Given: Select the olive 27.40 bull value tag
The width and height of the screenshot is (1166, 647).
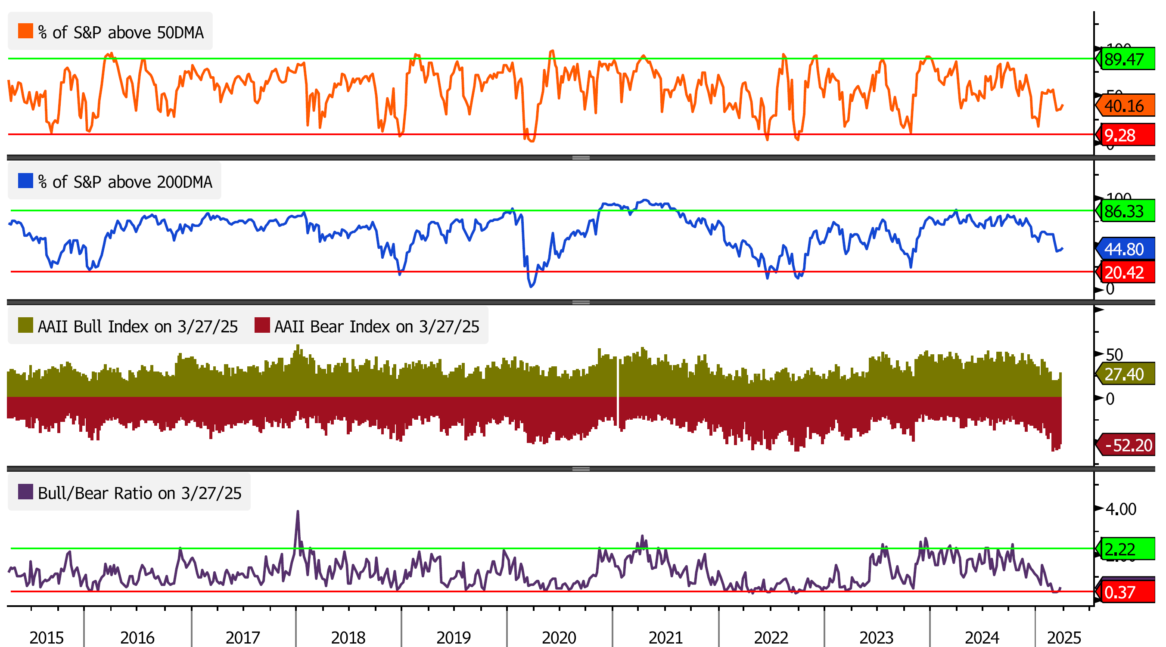Looking at the screenshot, I should [1126, 374].
